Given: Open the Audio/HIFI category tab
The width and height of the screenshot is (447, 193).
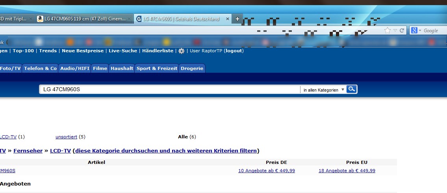Looking at the screenshot, I should [75, 68].
